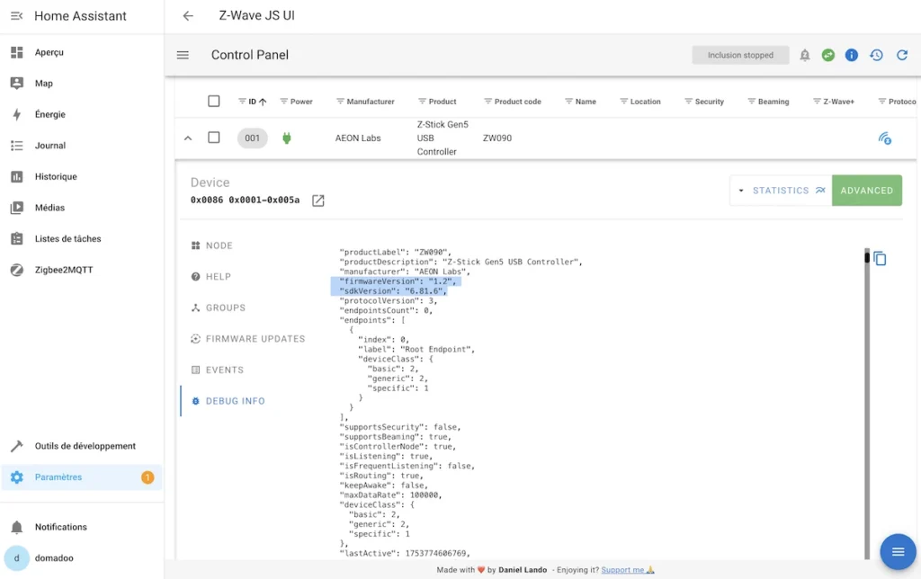Open Outils de développement

[x=82, y=446]
